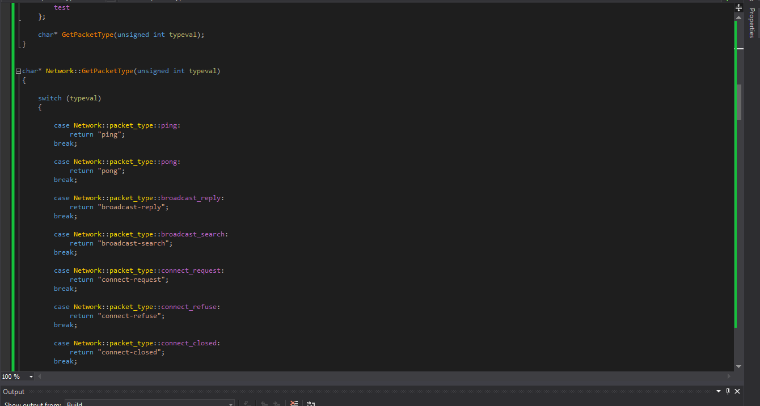
Task: Collapse the Network::GetPacketType function outline
Action: (x=18, y=71)
